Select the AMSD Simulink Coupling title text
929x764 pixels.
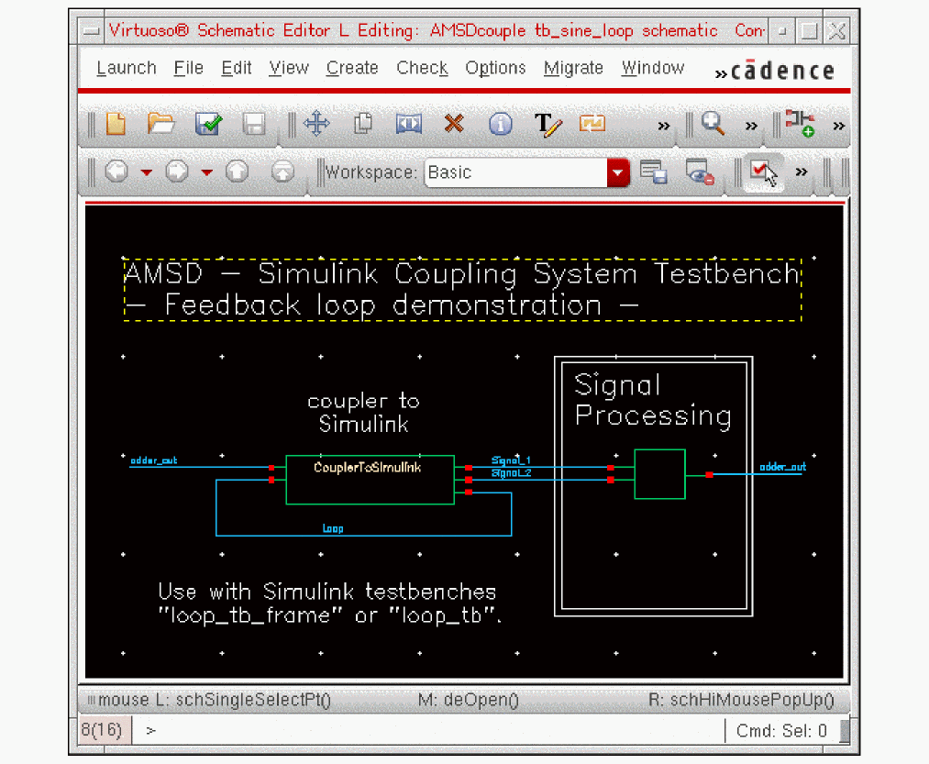point(462,290)
